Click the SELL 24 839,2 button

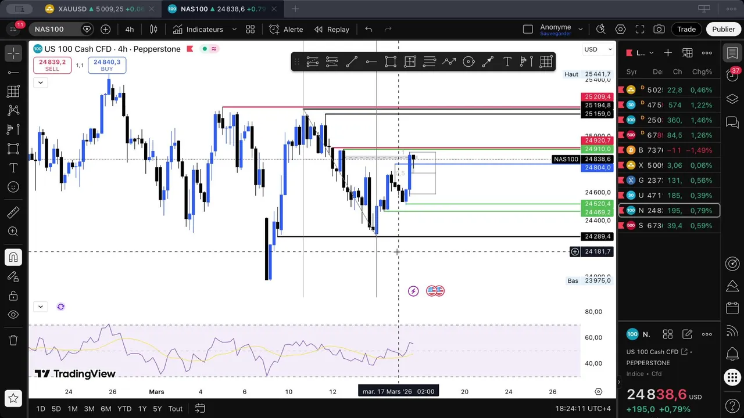point(52,65)
